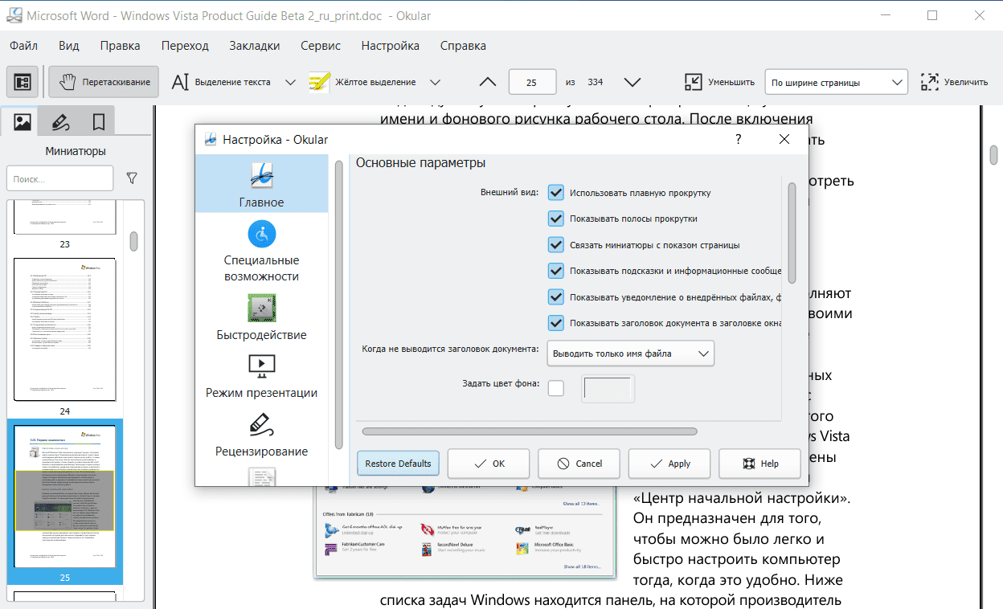Close the Настройка - Okular dialog
1003x609 pixels.
(x=785, y=139)
